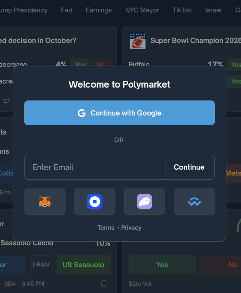Switch to the NYC Mayor category

tap(142, 10)
